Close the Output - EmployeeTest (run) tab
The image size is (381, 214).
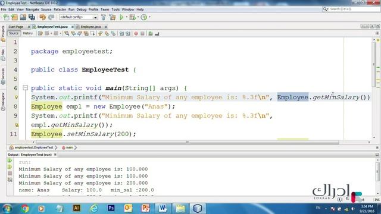tap(55, 155)
